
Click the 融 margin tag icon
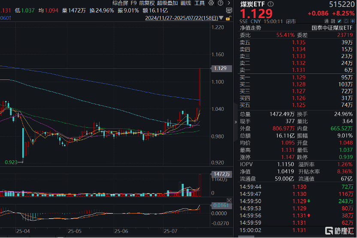coord(333,21)
